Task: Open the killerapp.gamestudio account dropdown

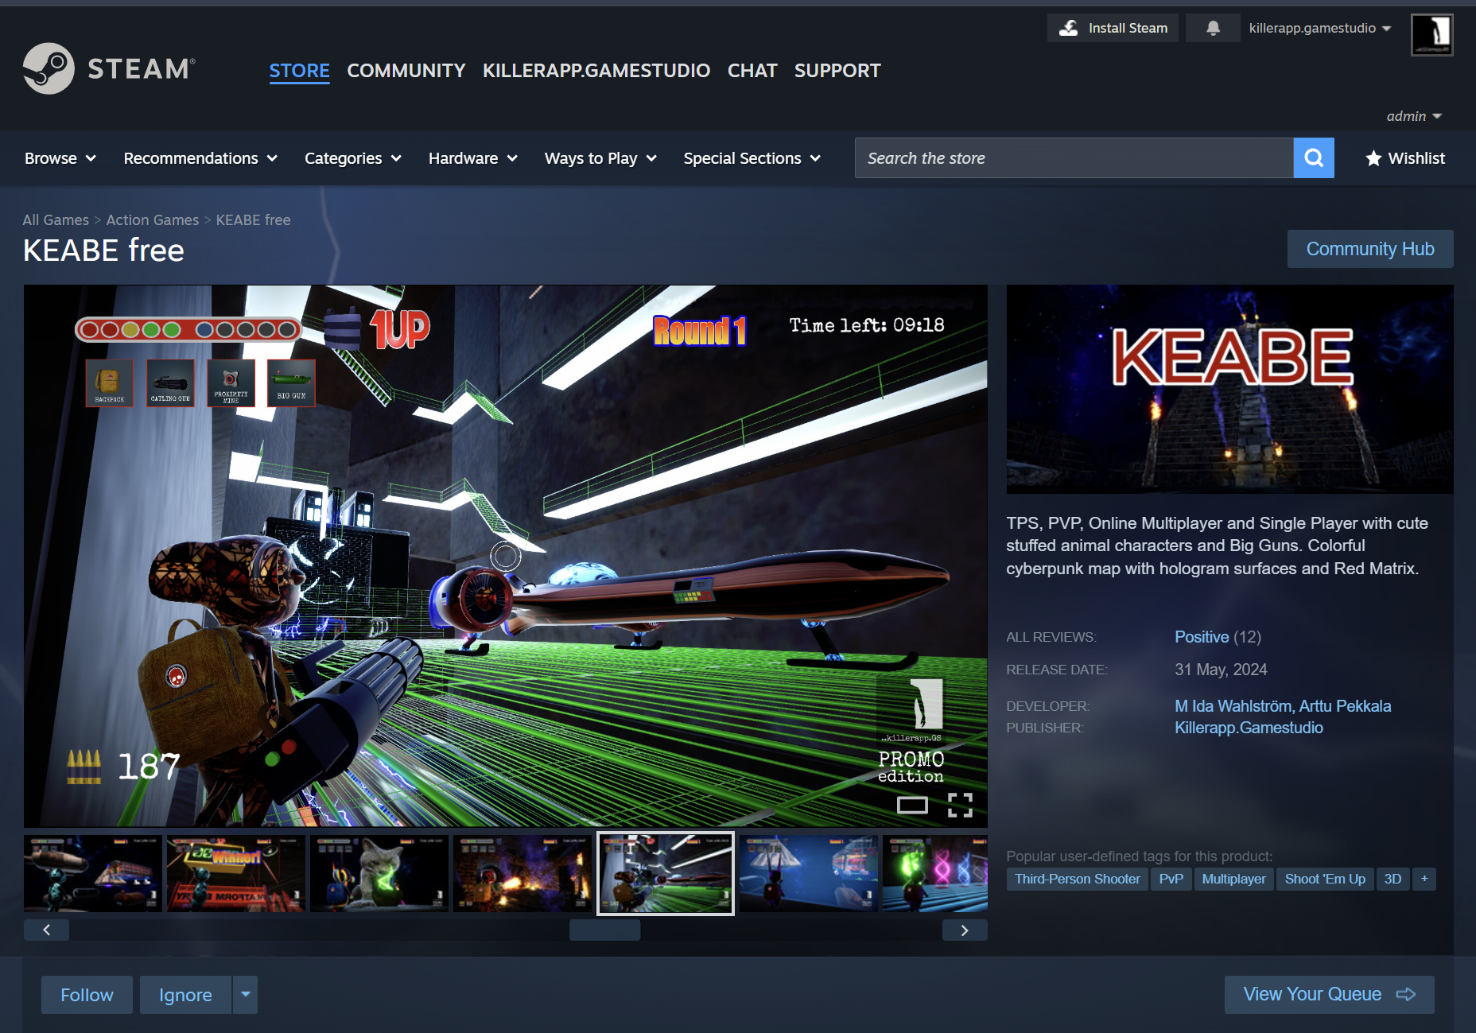Action: pos(1319,28)
